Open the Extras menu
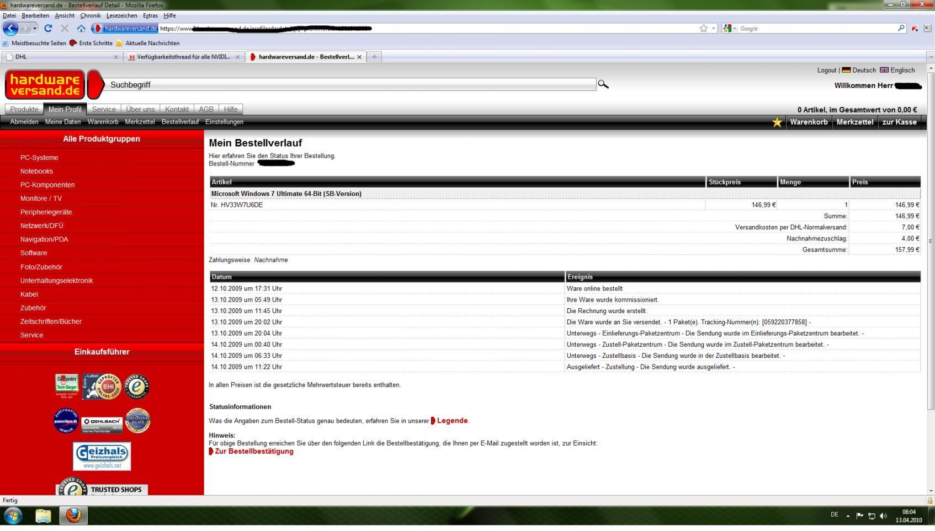The image size is (935, 531). point(150,15)
